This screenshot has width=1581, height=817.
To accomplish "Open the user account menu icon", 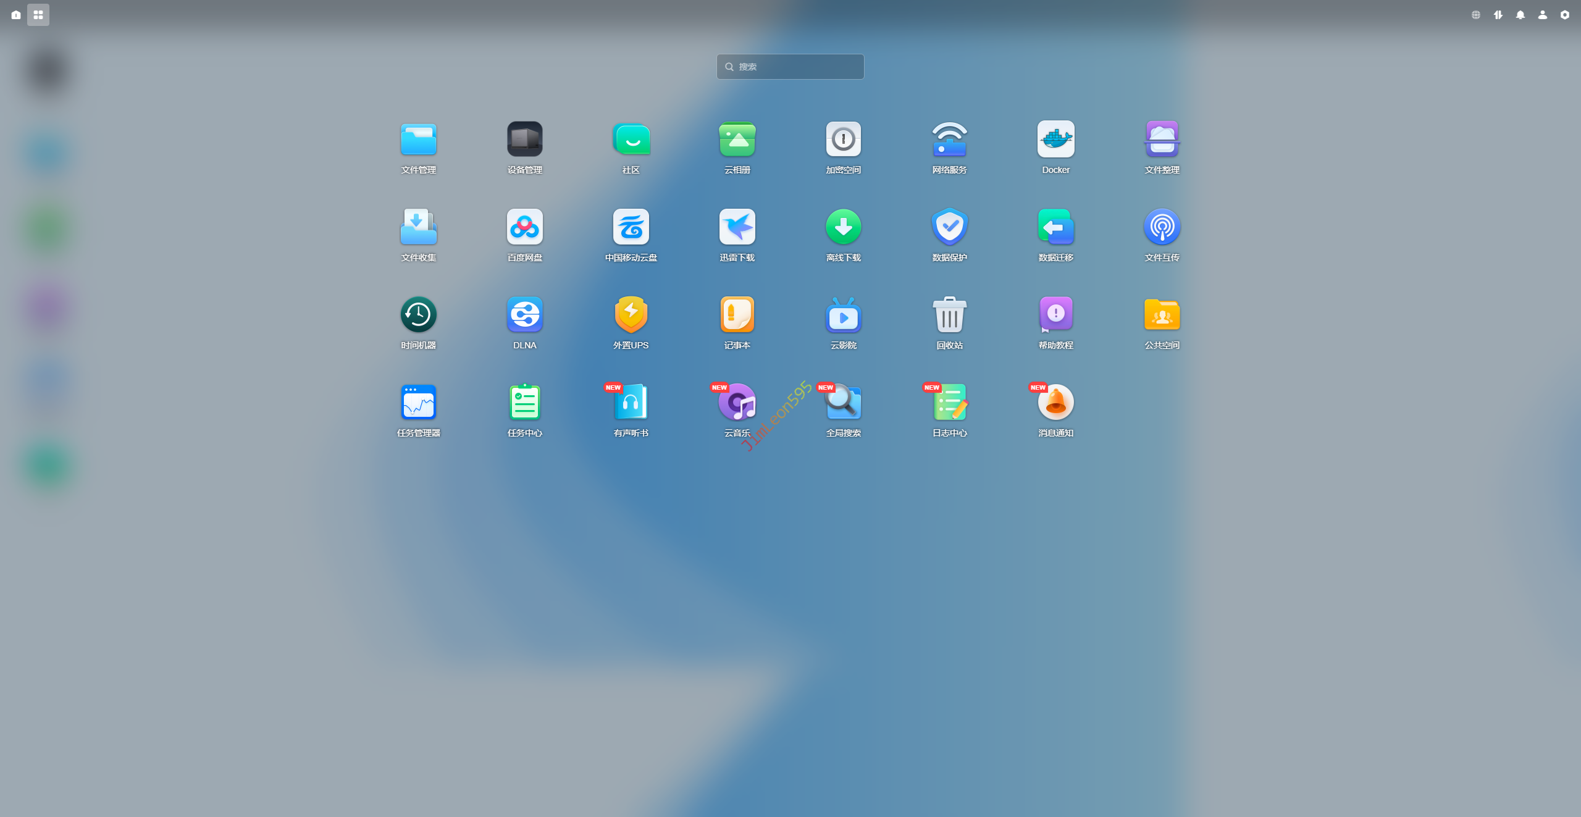I will tap(1542, 15).
